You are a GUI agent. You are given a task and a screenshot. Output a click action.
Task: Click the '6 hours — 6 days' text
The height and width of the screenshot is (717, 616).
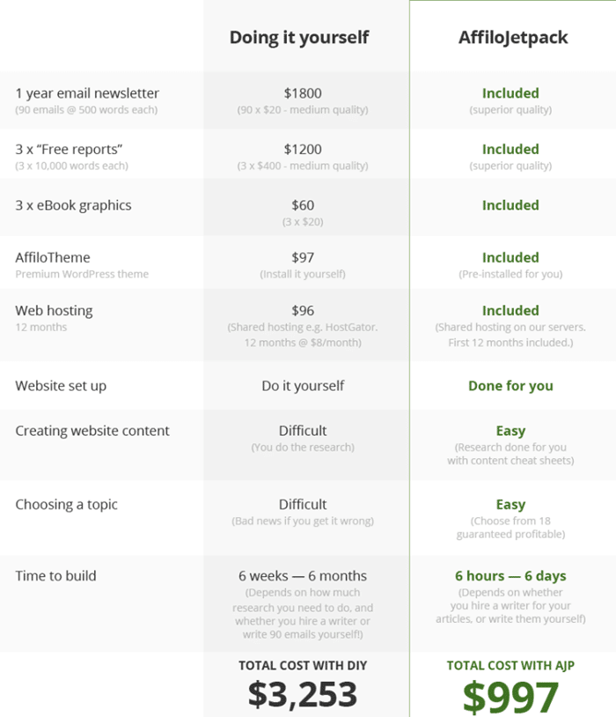click(510, 576)
